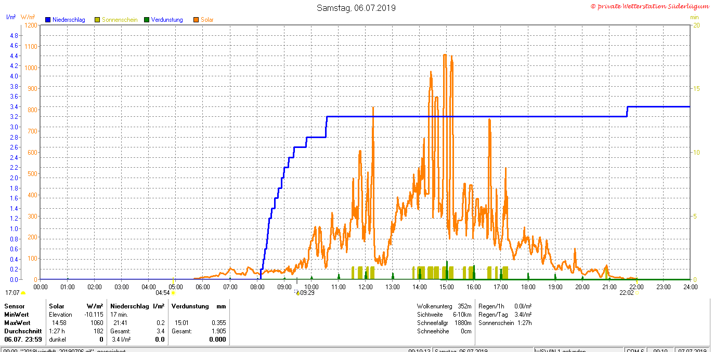Screen dimensions: 726x352
Task: Click the green Verdunstung legend square
Action: [147, 20]
